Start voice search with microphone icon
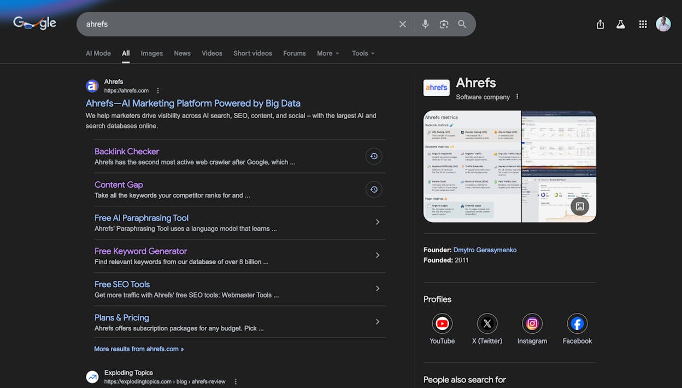The width and height of the screenshot is (682, 388). [x=425, y=24]
